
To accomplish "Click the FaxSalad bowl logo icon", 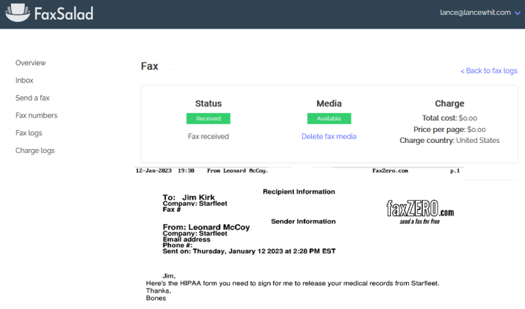I will [x=18, y=13].
